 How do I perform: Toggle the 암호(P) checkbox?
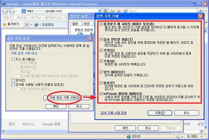pyautogui.click(x=101, y=83)
